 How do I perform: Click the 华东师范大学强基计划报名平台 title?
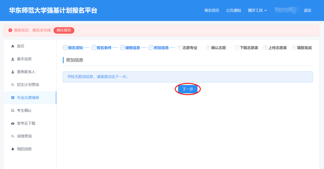[x=53, y=10]
